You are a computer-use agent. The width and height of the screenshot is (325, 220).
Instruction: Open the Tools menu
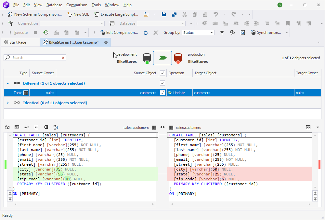[x=96, y=5]
